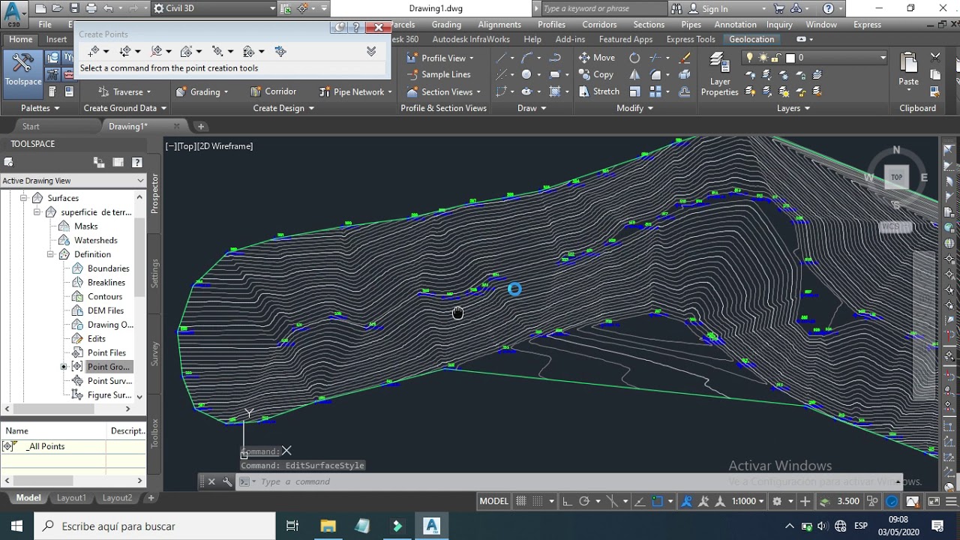Click the keyword search box in title bar
960x540 pixels.
pyautogui.click(x=603, y=9)
